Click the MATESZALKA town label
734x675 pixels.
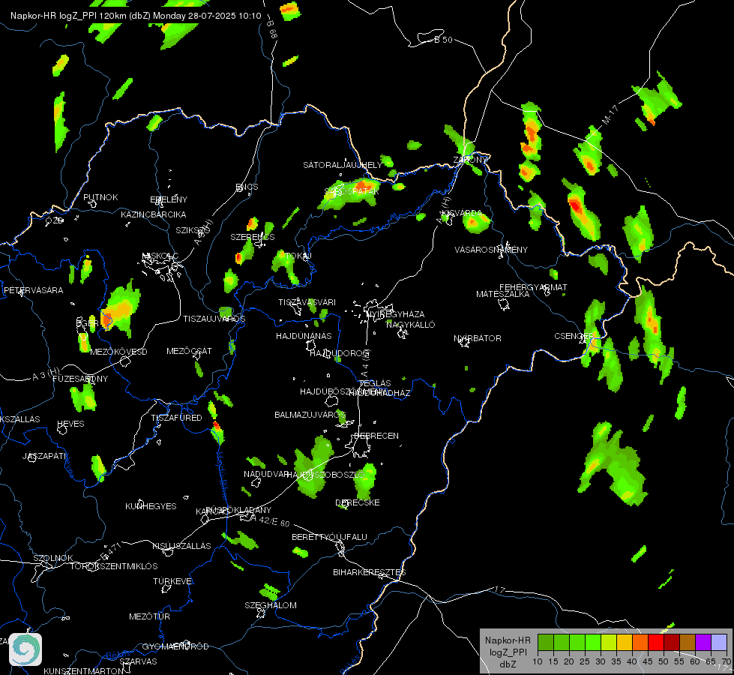pos(503,294)
